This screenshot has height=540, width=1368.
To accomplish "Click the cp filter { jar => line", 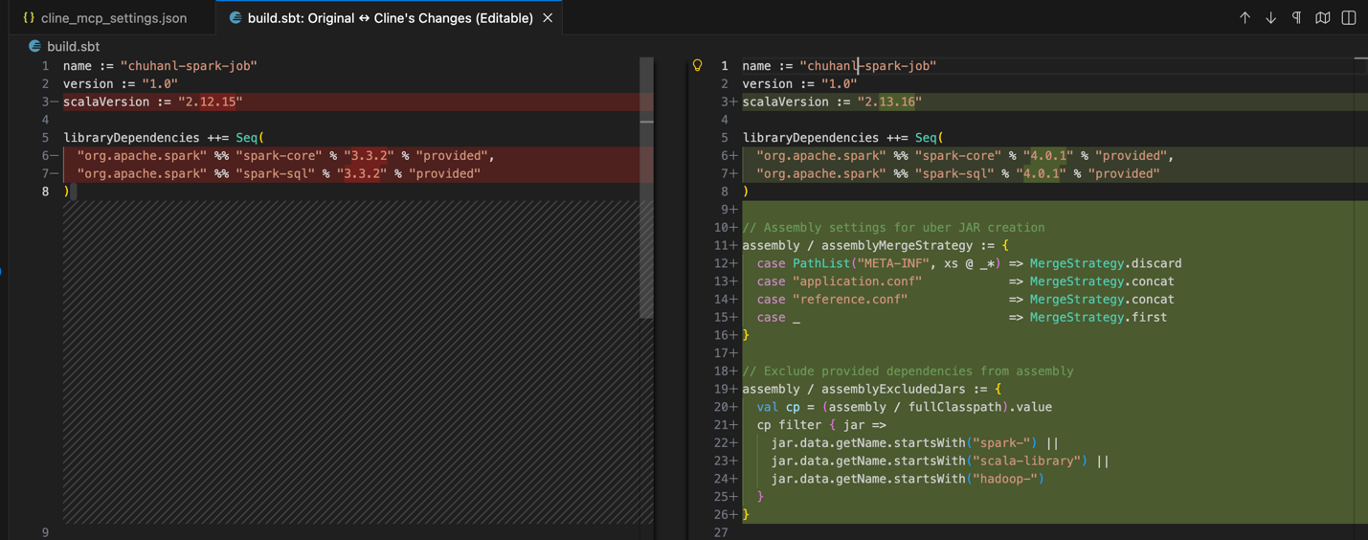I will (x=821, y=425).
